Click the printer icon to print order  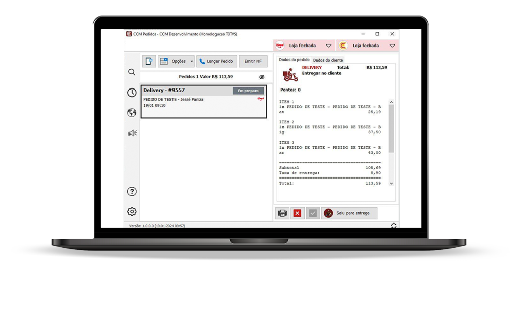click(x=282, y=213)
